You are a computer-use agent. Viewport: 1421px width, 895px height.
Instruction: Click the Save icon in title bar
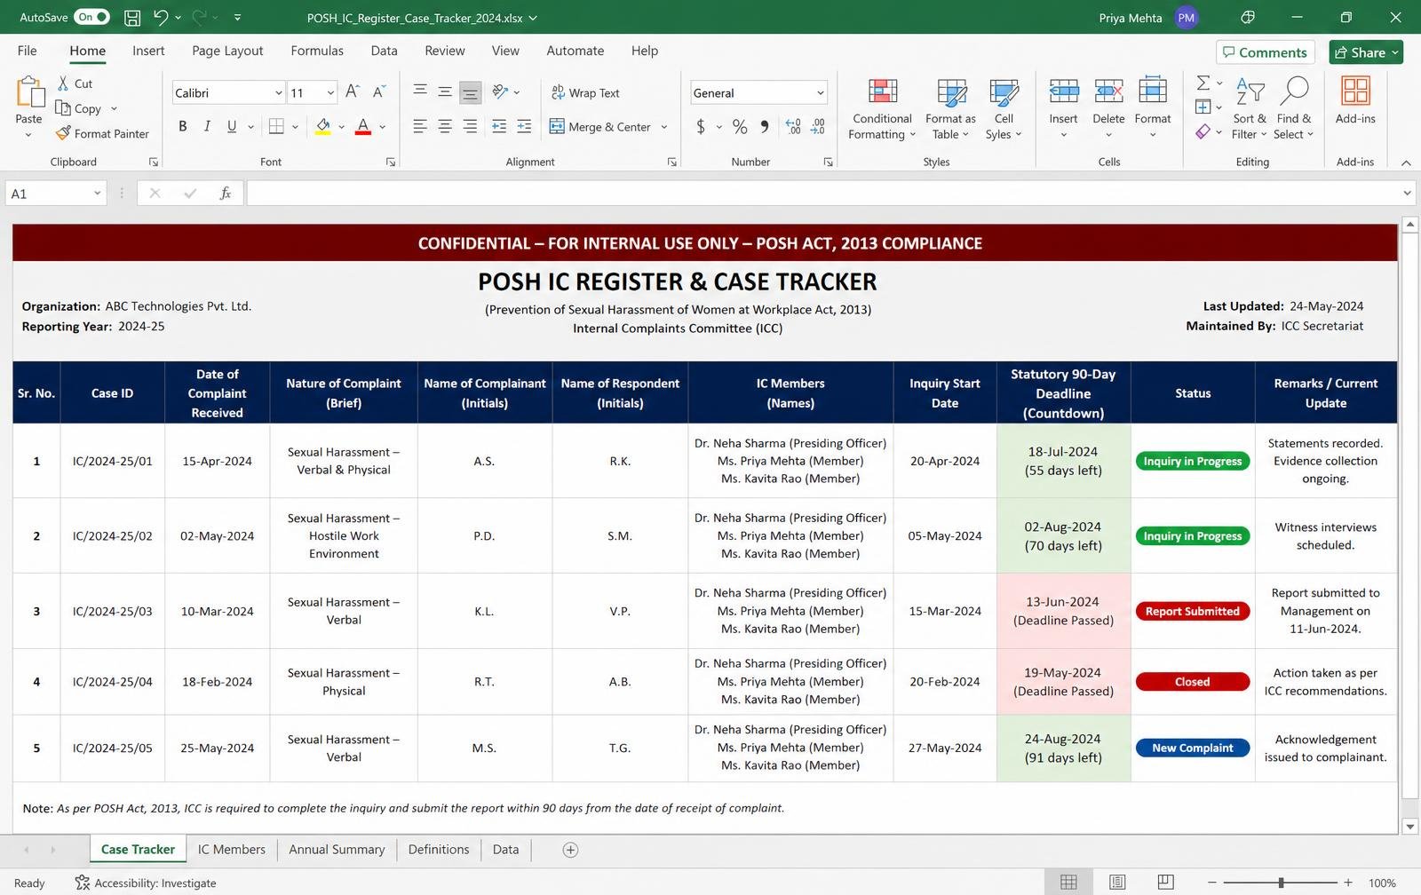(132, 17)
